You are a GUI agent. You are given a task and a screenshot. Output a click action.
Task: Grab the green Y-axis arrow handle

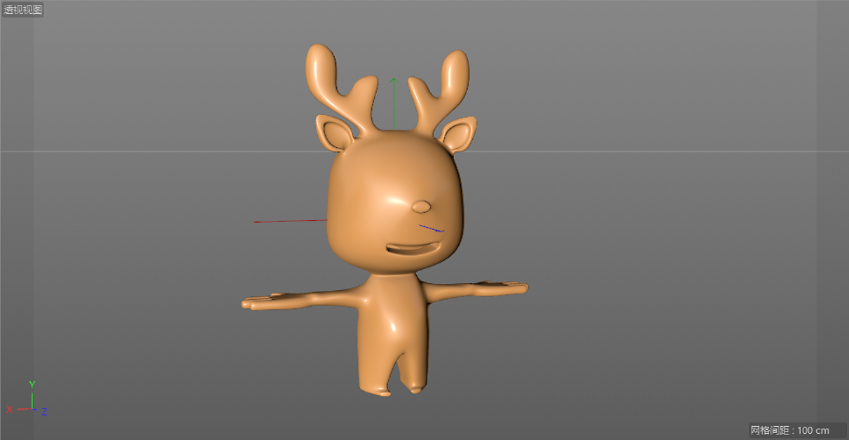[x=394, y=82]
